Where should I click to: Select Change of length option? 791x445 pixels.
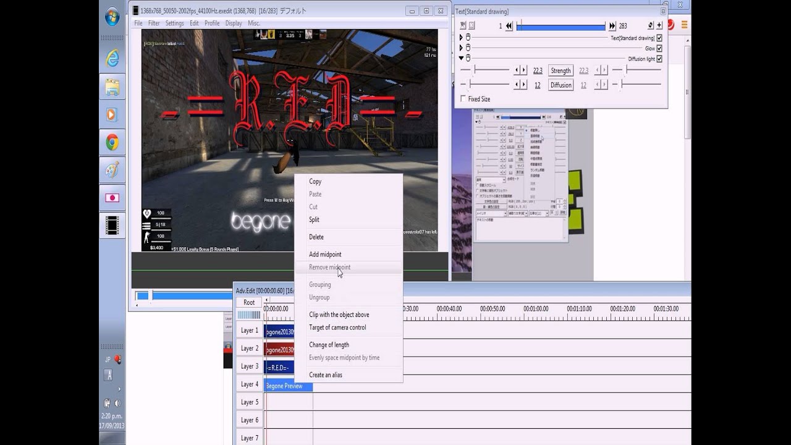click(x=349, y=345)
